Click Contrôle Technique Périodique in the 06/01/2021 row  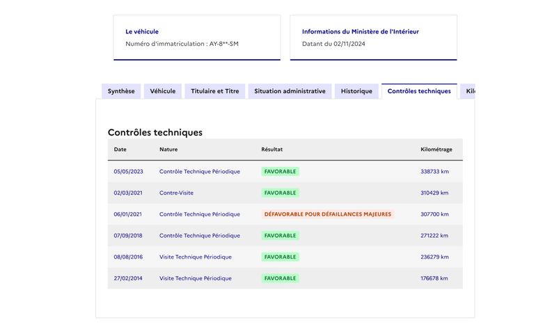coord(200,214)
